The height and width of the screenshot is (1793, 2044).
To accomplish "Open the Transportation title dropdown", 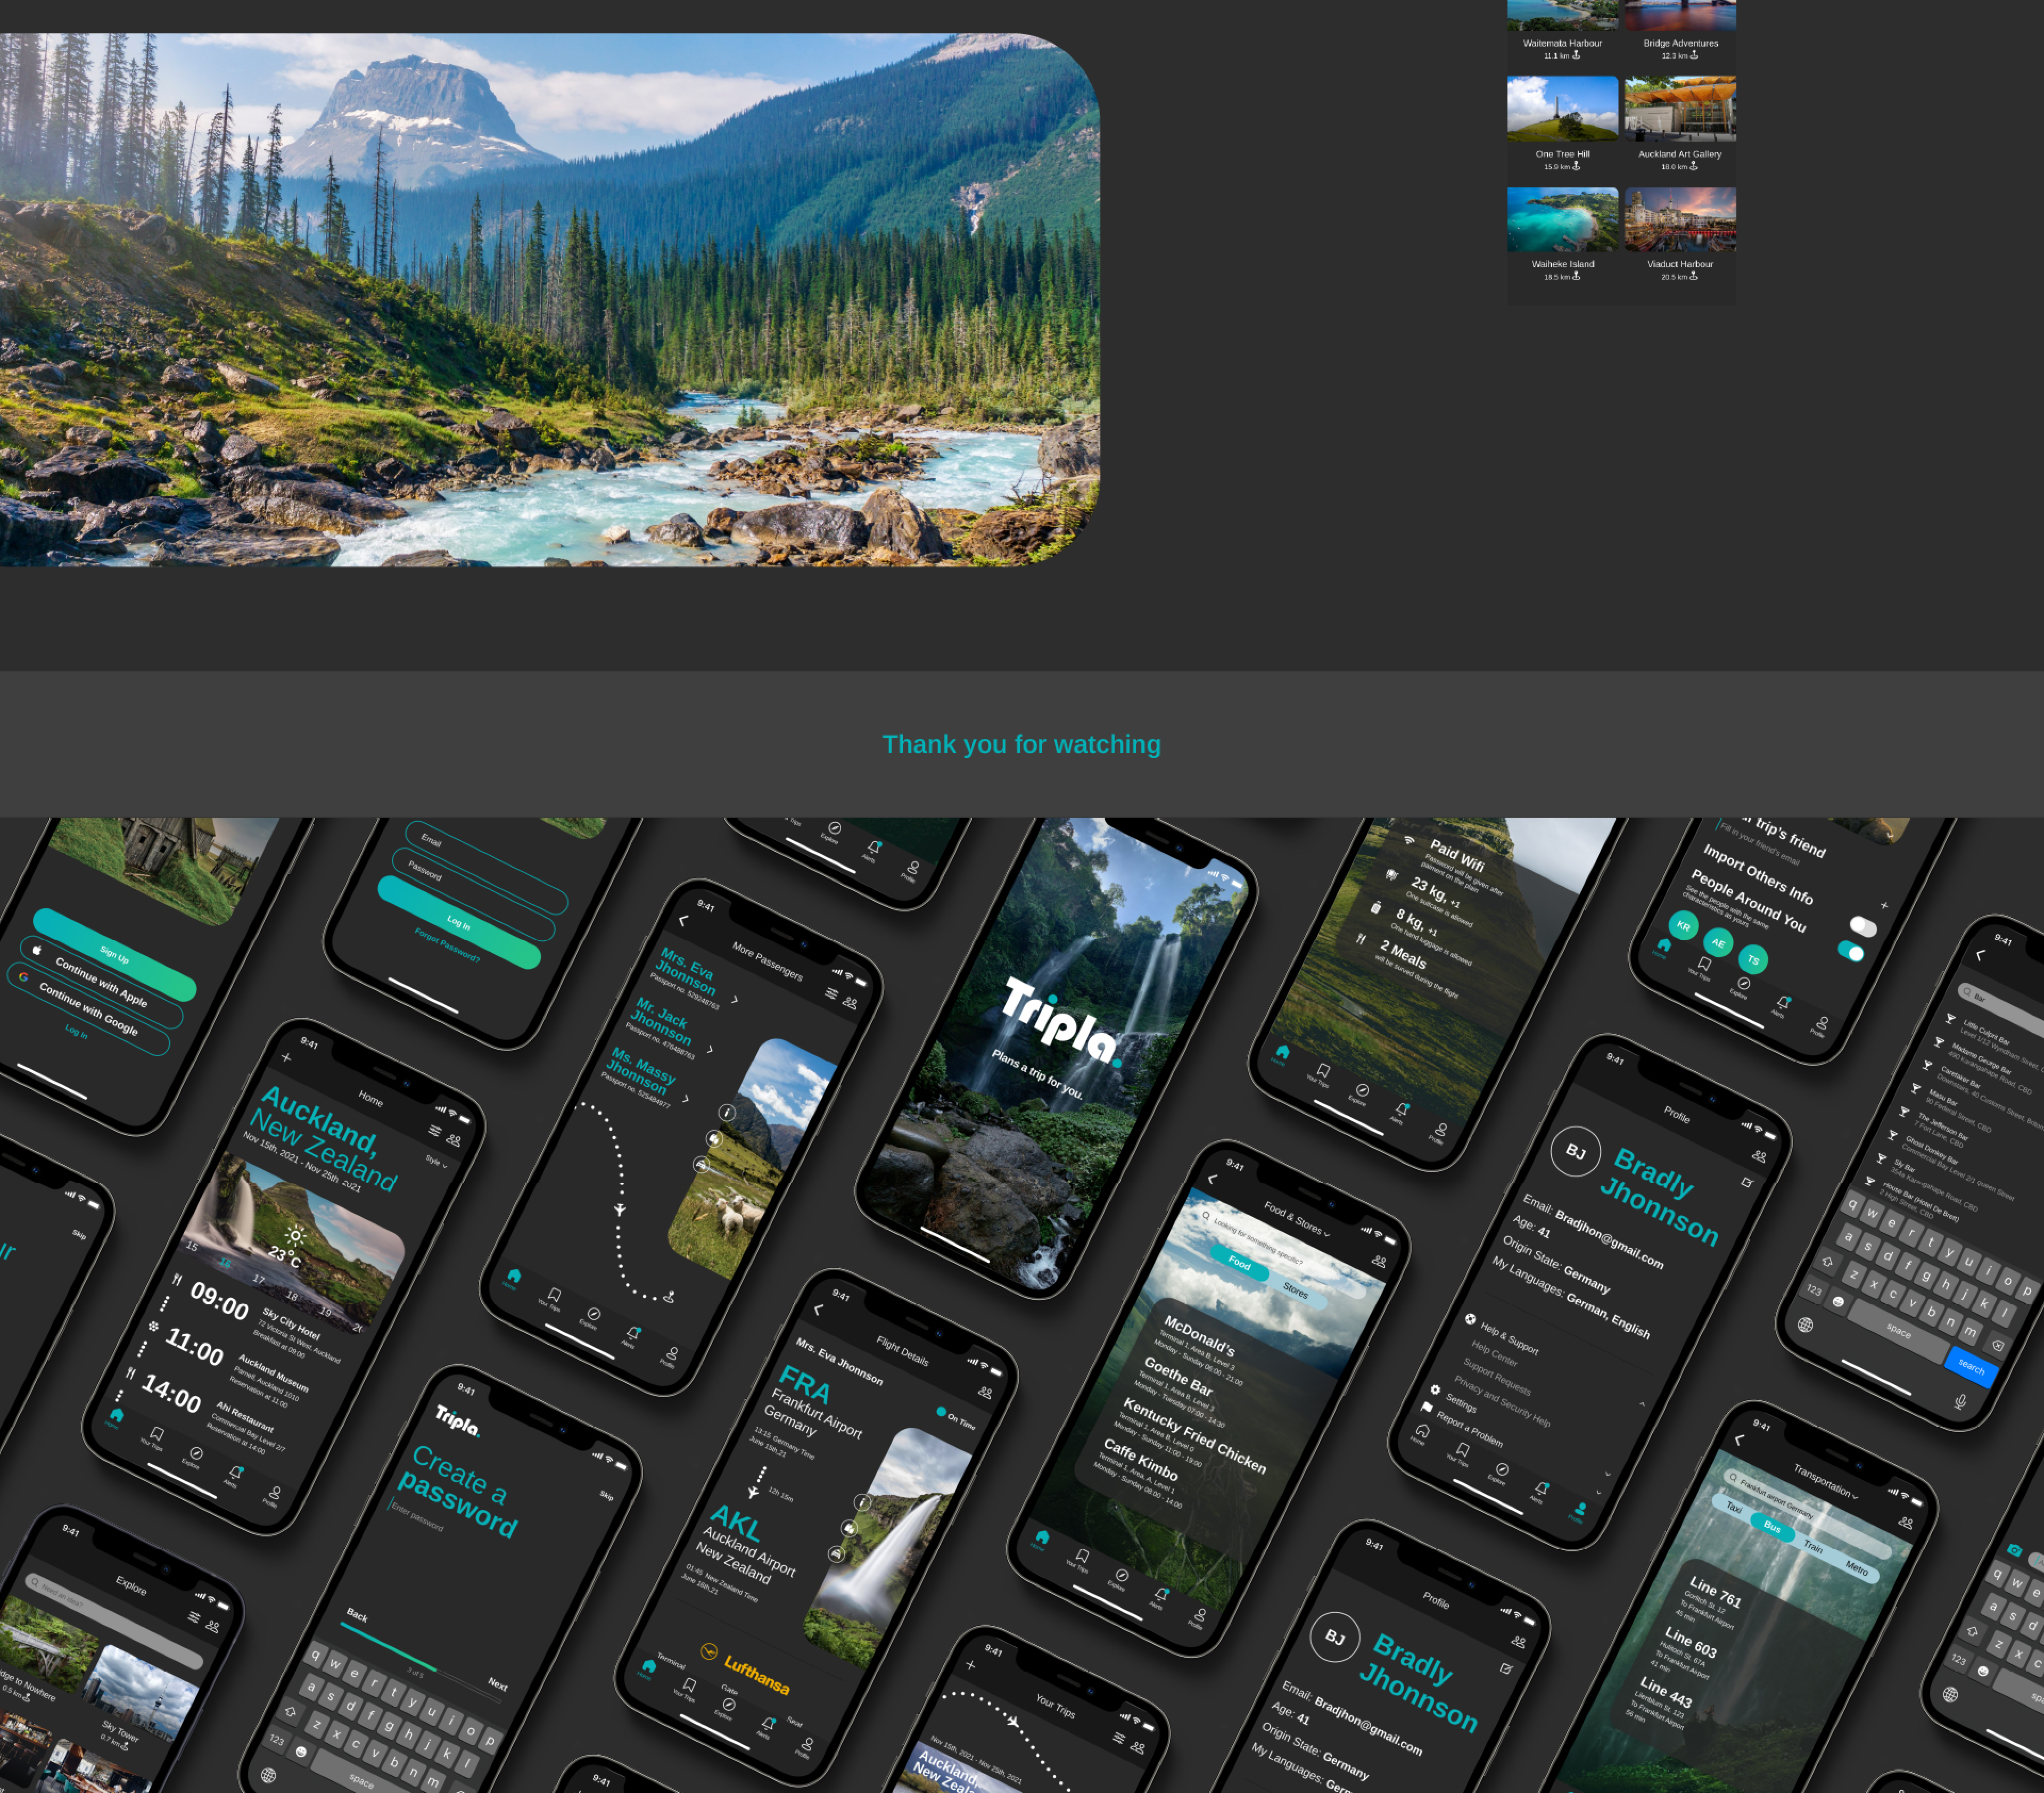I will click(x=1826, y=1482).
